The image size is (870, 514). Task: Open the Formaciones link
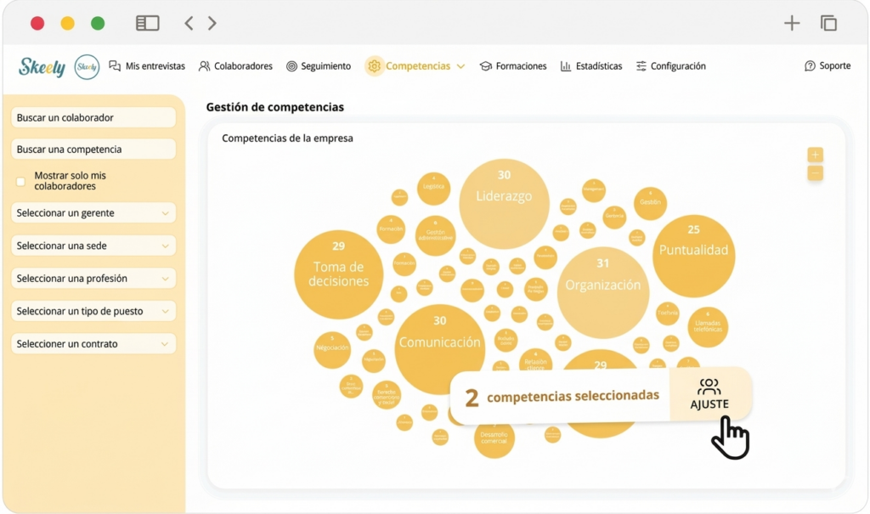[513, 66]
